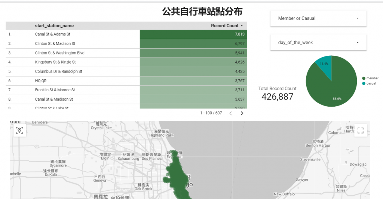Toggle map fullscreen view icon
The width and height of the screenshot is (383, 199).
pos(360,131)
